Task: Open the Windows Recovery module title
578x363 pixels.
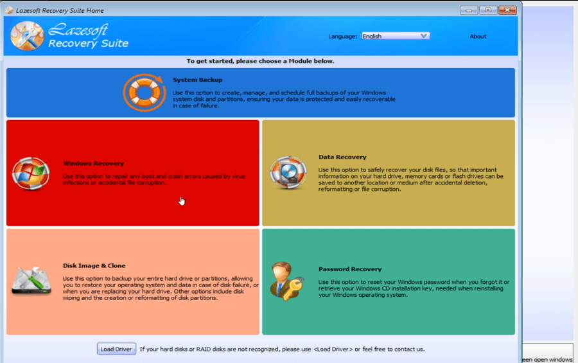Action: (93, 163)
